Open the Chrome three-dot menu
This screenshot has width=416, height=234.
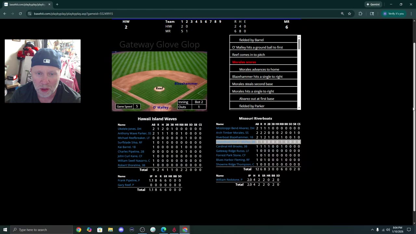[411, 14]
